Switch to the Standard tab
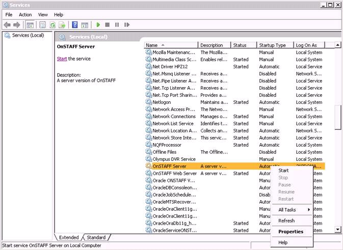Screen dimensions: 343x250 click(x=96, y=237)
